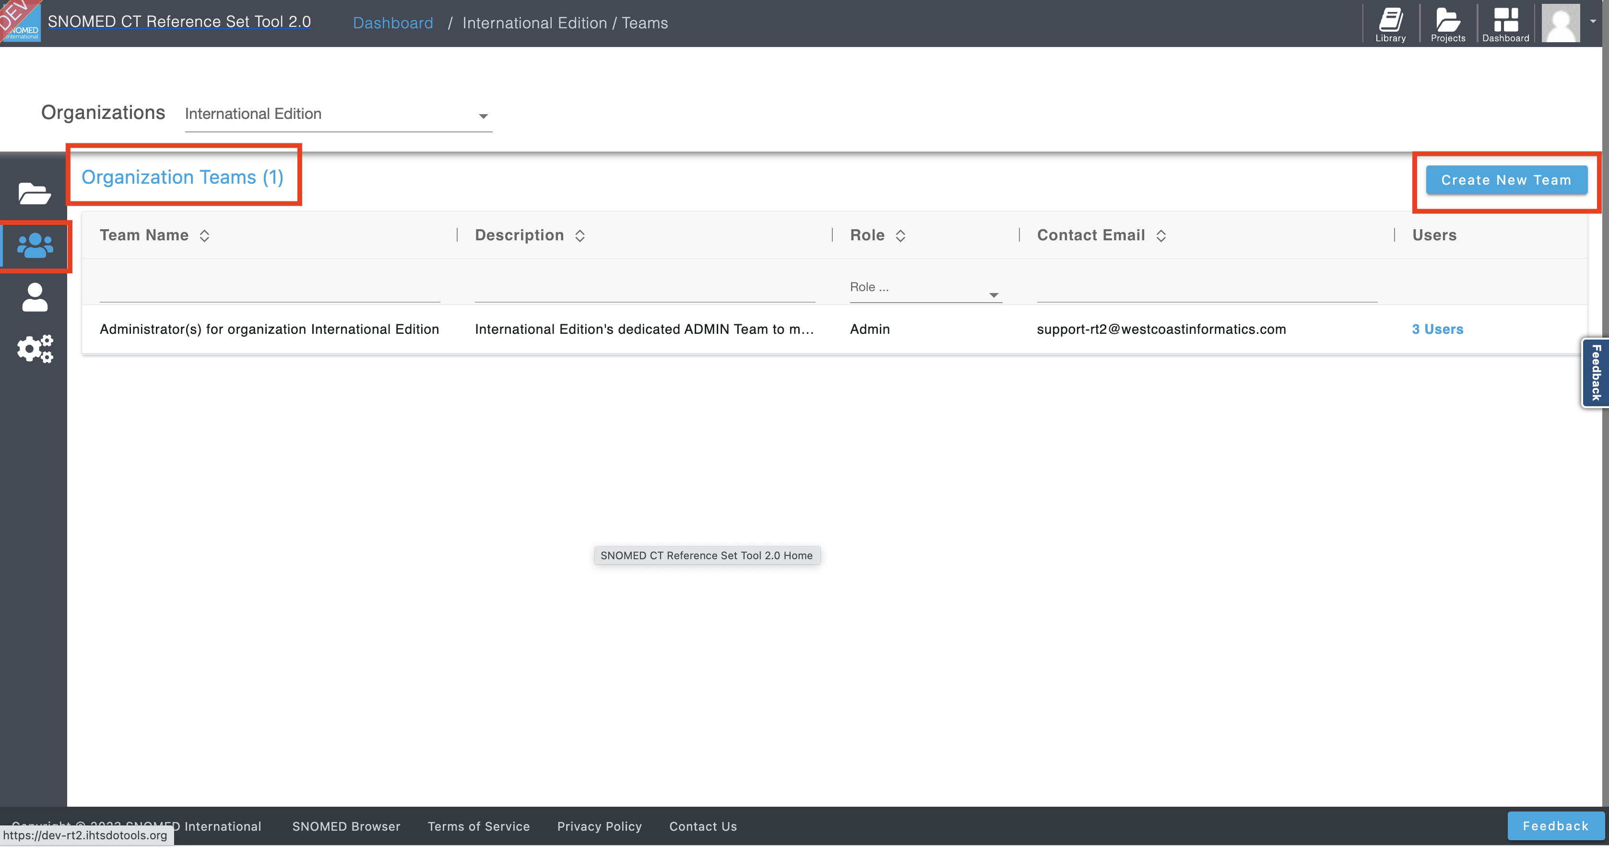Screen dimensions: 1609x847
Task: Click the SNOMED CT Reference Set Tool 2.0 title
Action: click(179, 21)
